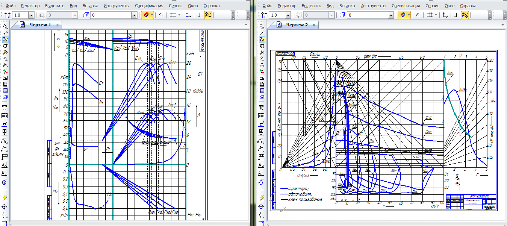
Task: Close the Чертеж 2 tab
Action: 315,25
